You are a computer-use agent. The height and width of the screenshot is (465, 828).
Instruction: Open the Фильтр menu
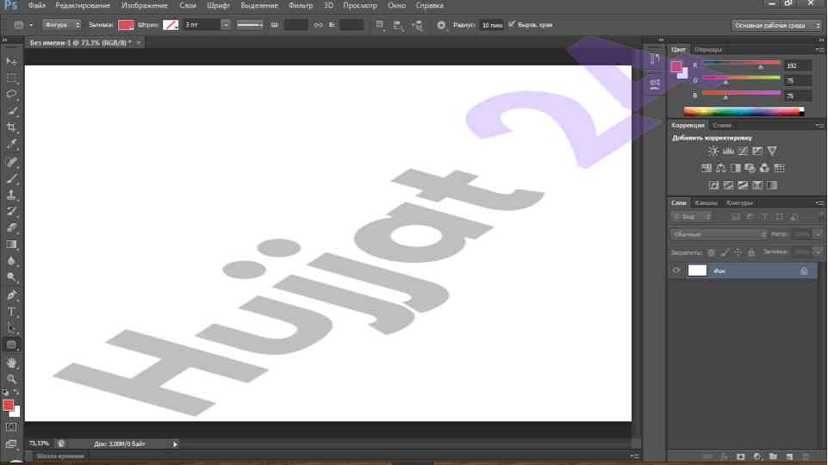pyautogui.click(x=300, y=5)
